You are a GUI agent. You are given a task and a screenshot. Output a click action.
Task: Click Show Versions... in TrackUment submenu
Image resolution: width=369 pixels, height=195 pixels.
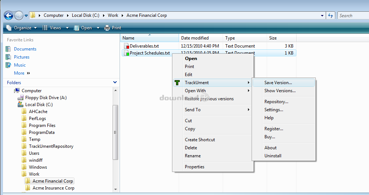(x=280, y=91)
